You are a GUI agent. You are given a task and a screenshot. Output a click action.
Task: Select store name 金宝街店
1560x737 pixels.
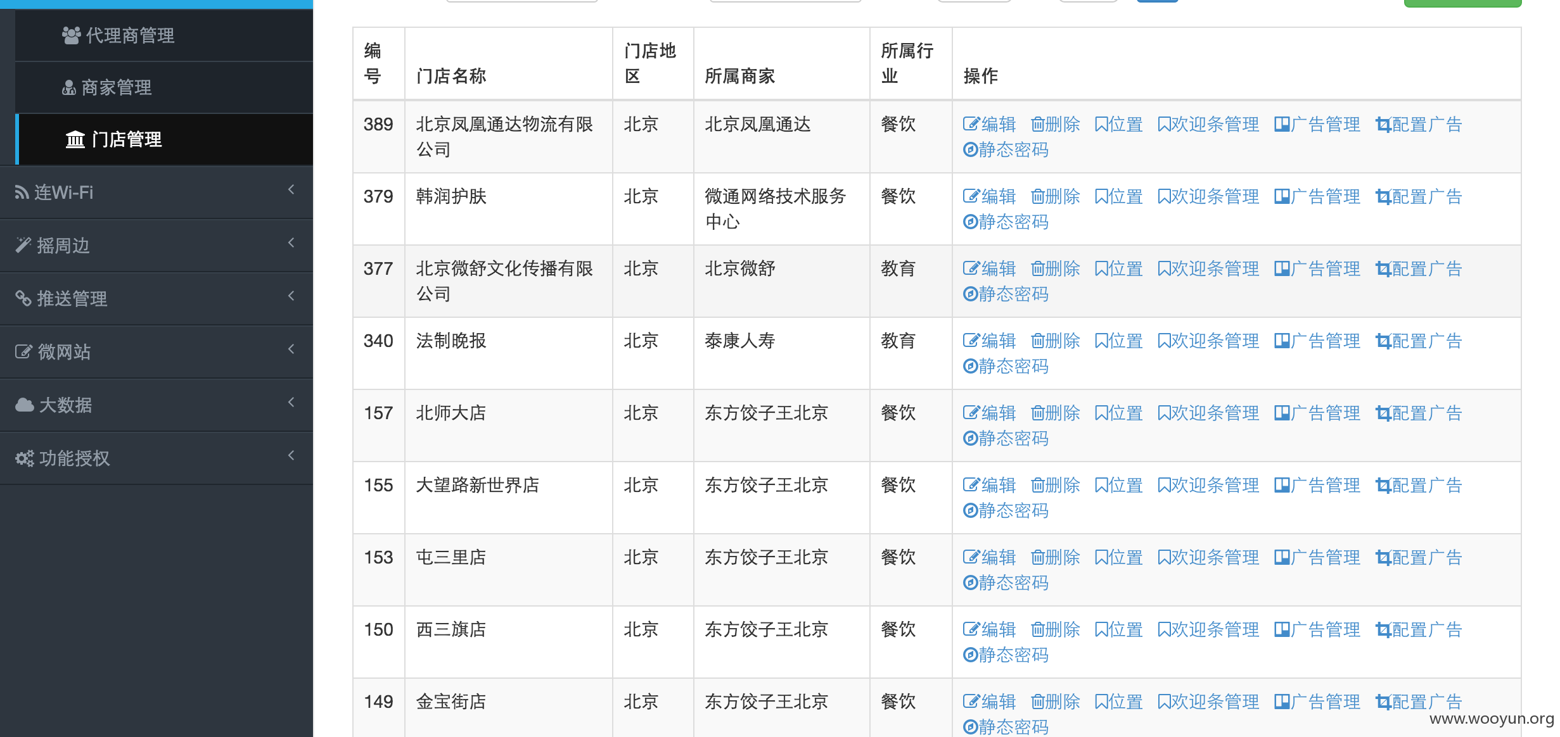coord(451,702)
